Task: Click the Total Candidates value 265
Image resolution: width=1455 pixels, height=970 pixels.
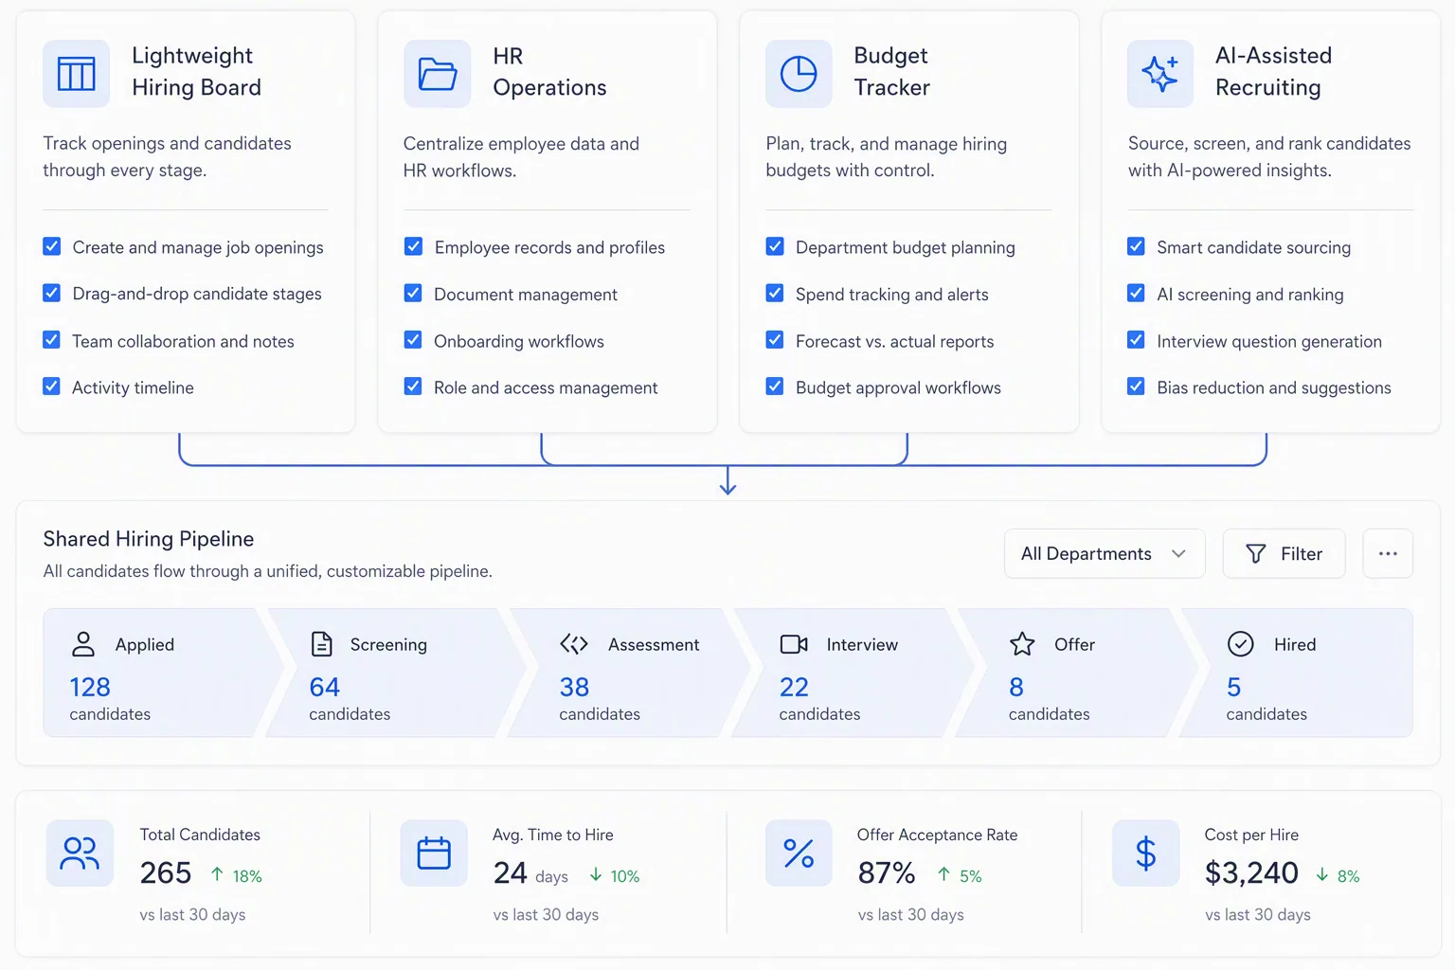Action: [x=166, y=872]
